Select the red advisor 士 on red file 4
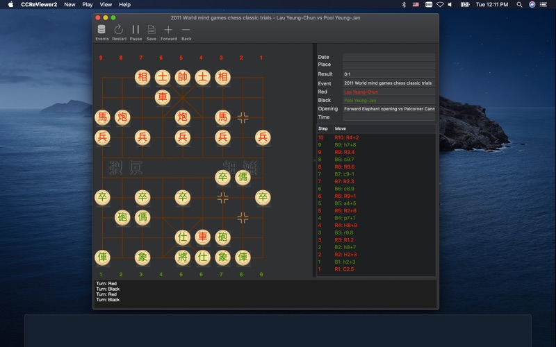Viewport: 556px width, 347px height. 202,77
